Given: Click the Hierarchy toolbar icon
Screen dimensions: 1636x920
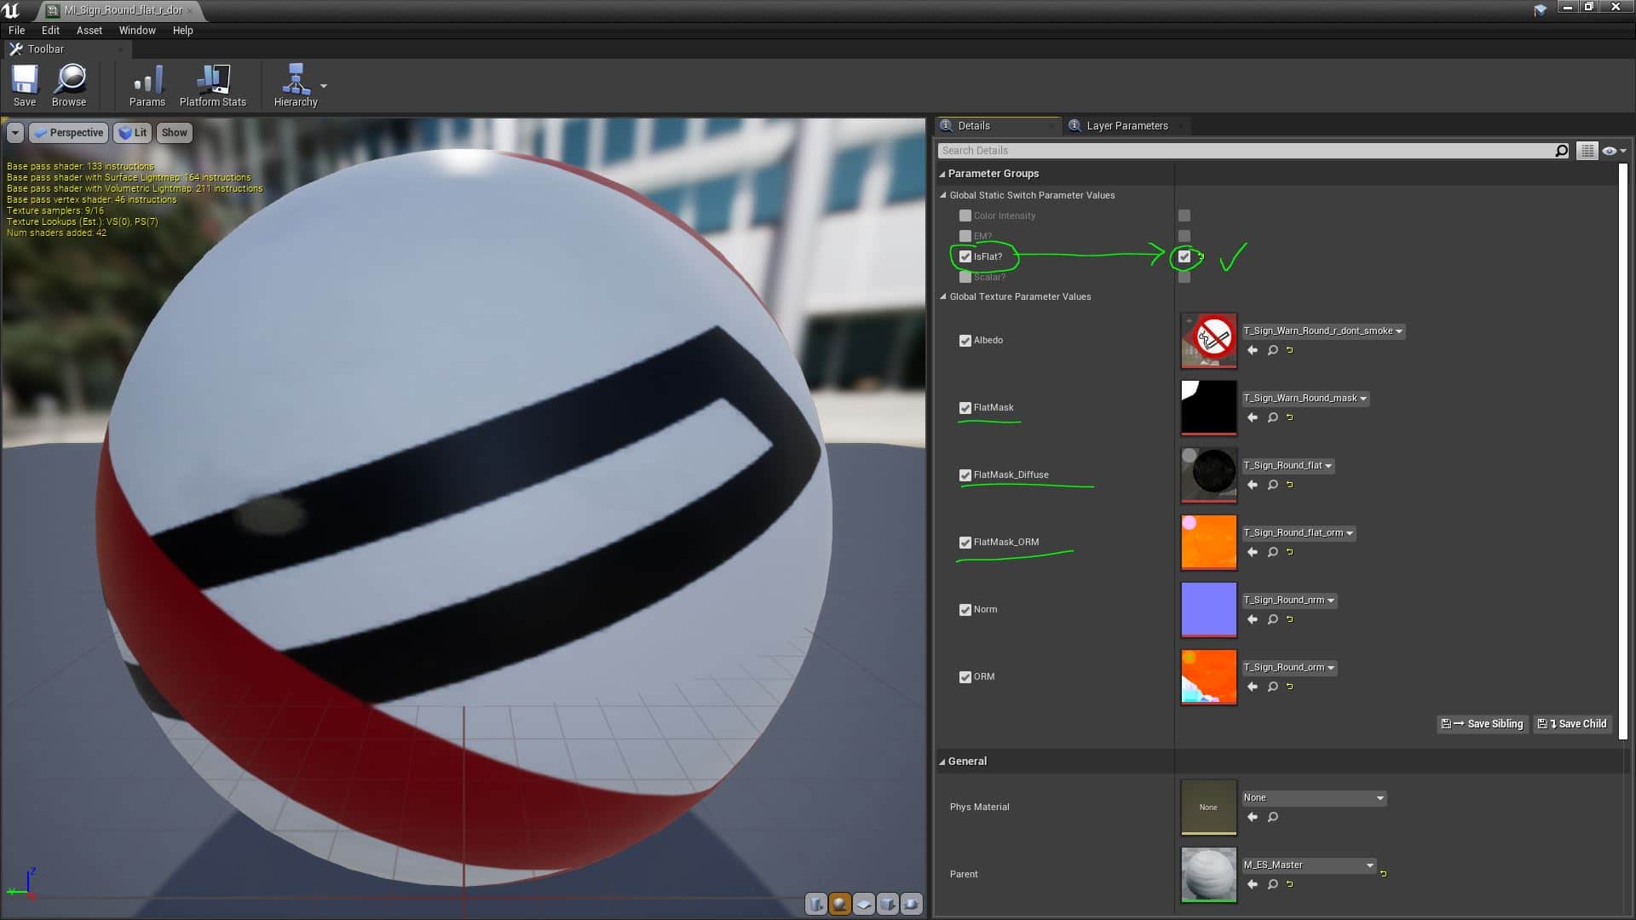Looking at the screenshot, I should [x=295, y=85].
